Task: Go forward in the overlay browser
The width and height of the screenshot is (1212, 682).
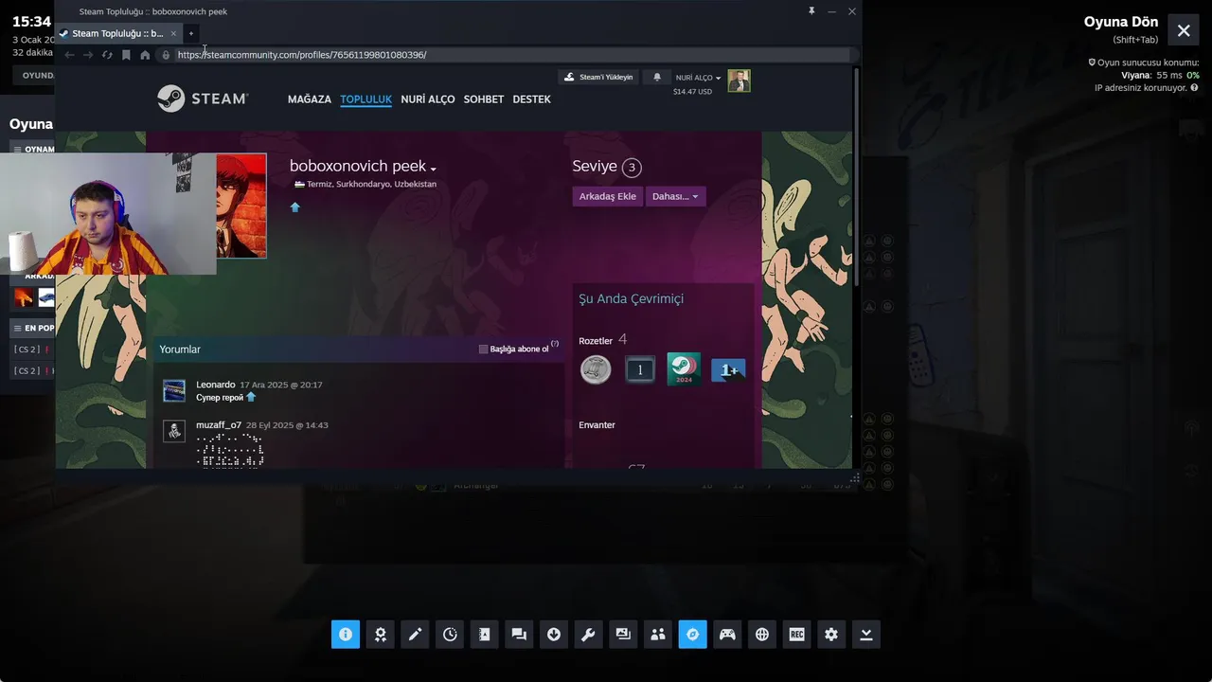Action: point(88,55)
